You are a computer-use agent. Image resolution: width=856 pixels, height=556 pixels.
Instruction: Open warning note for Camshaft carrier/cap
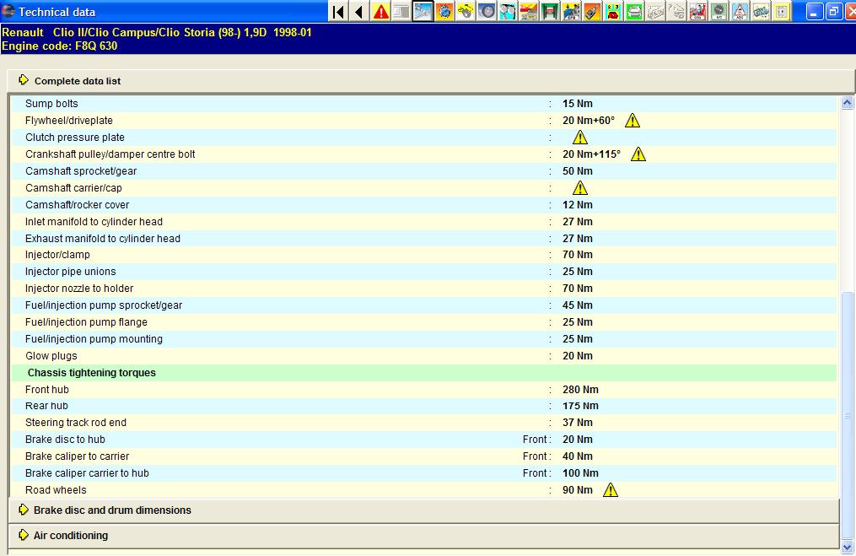[579, 188]
